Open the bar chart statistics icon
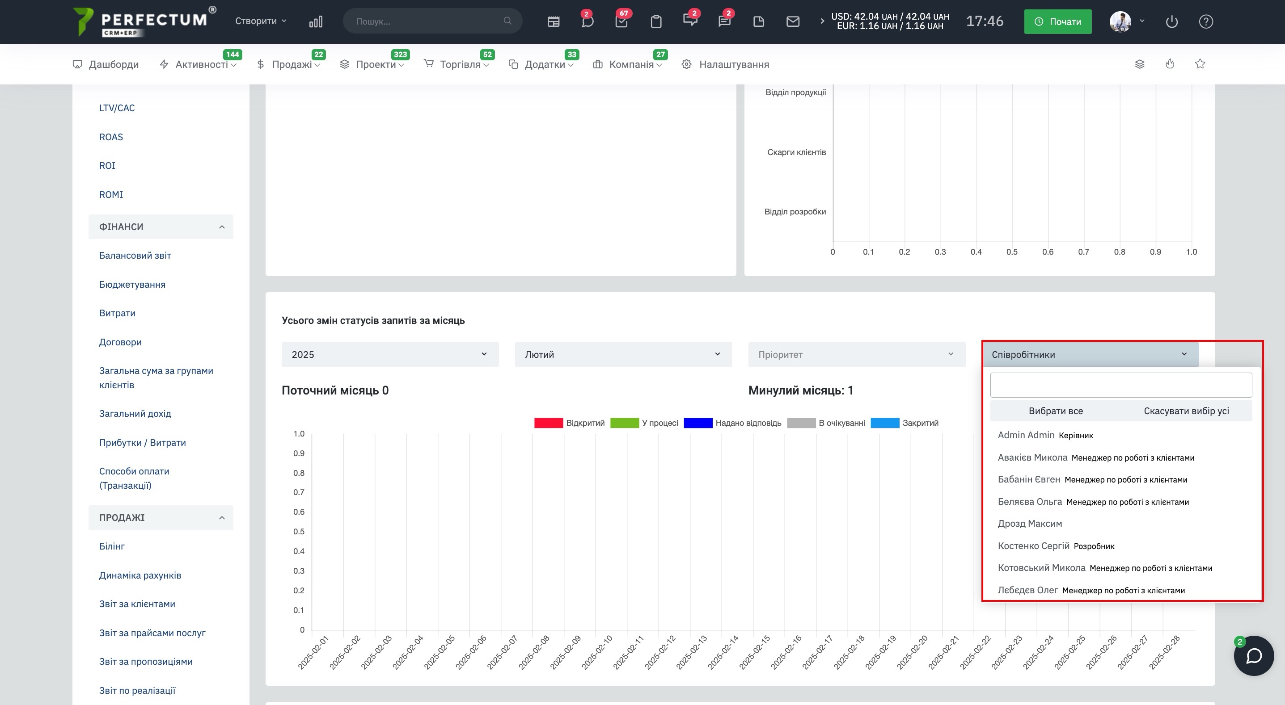 coord(316,21)
